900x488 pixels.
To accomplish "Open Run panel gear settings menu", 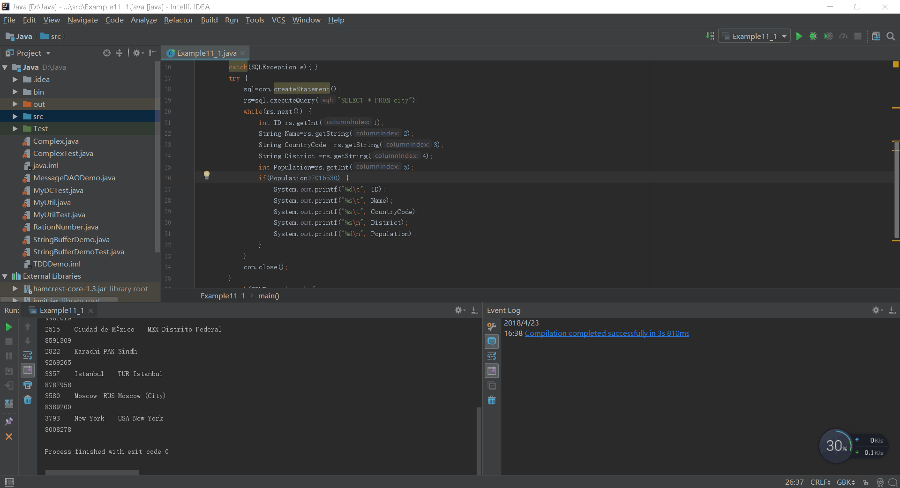I will [x=460, y=310].
